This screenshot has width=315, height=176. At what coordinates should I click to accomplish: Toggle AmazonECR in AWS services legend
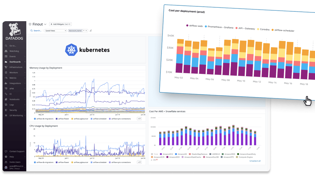(158, 157)
